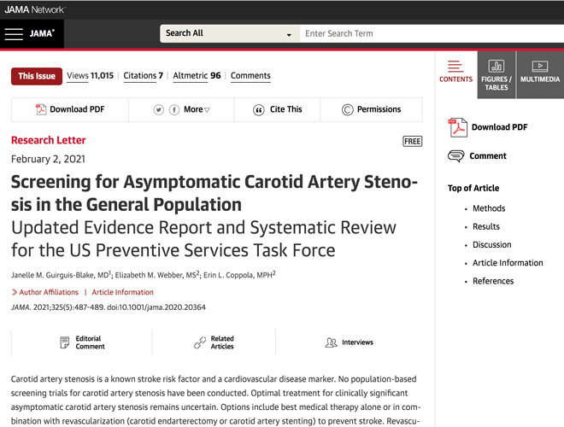Click the Permissions label
This screenshot has height=427, width=564.
379,109
